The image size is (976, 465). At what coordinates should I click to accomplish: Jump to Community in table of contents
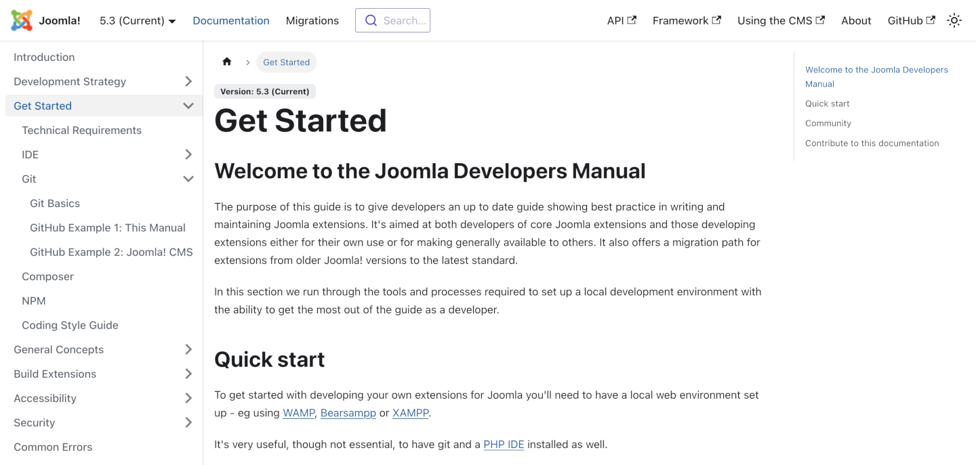[x=828, y=123]
